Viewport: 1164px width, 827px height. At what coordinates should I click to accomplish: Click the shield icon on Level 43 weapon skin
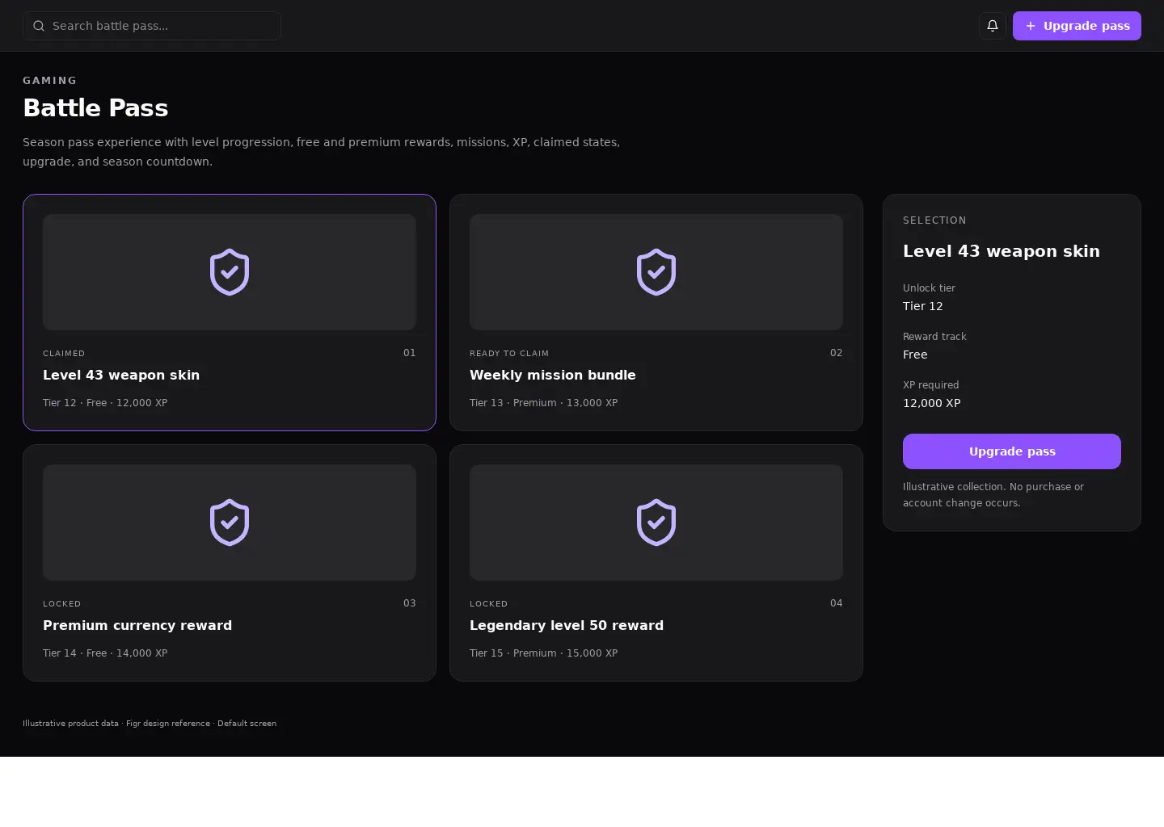click(230, 272)
